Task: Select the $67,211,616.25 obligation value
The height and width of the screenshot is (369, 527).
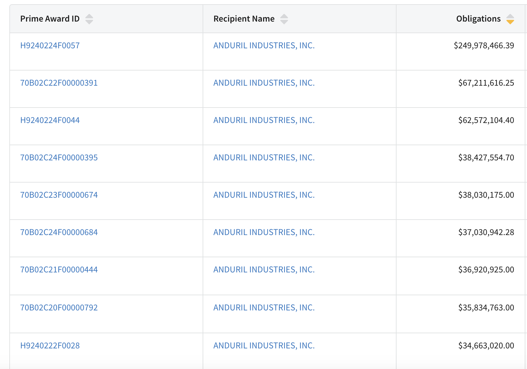Action: tap(486, 83)
